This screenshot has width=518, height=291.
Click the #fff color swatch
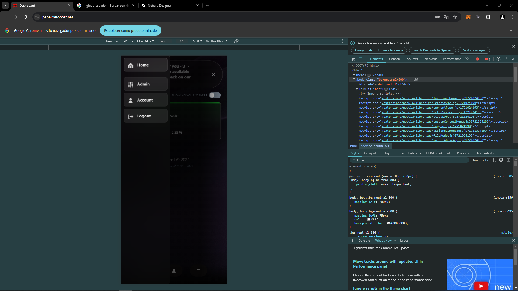tap(369, 219)
